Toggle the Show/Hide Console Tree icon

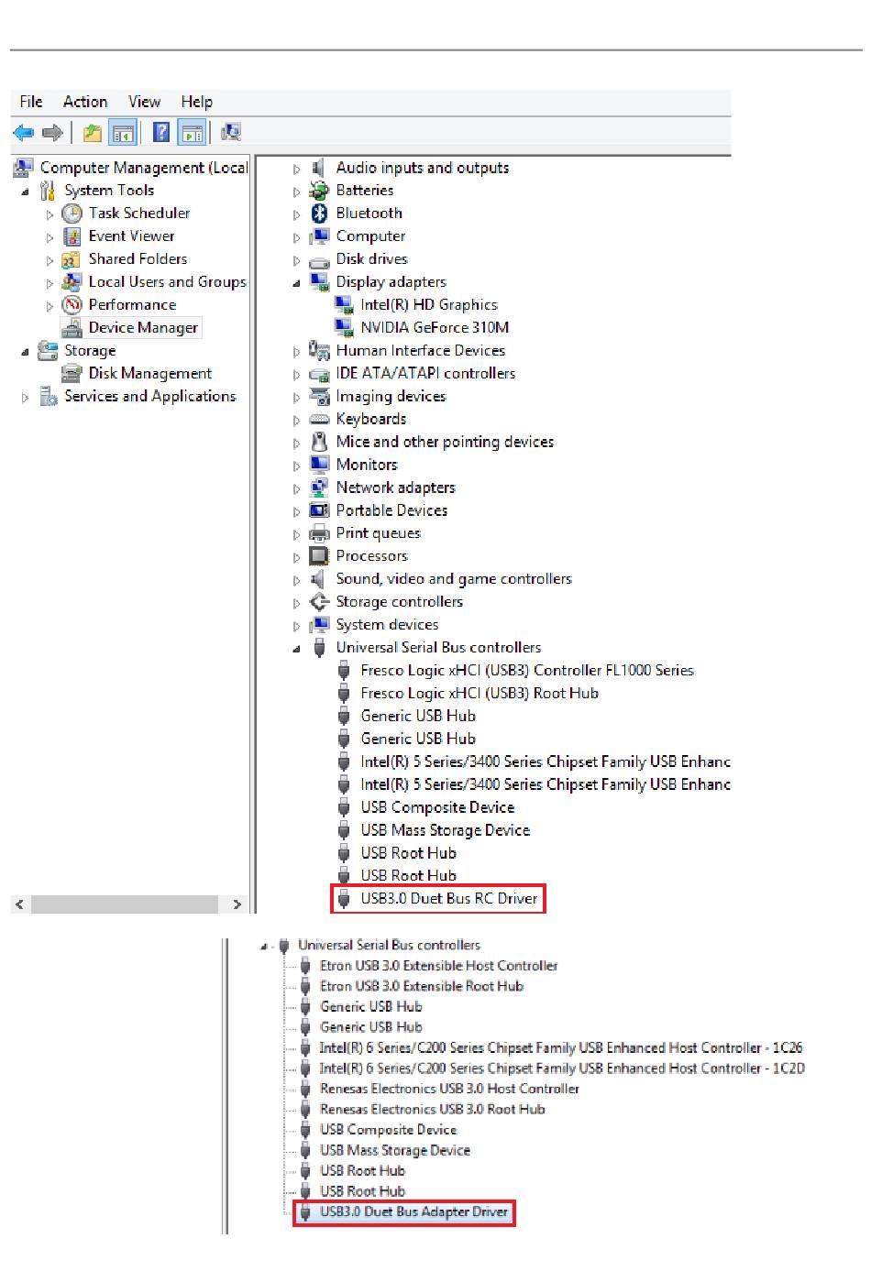pyautogui.click(x=122, y=133)
